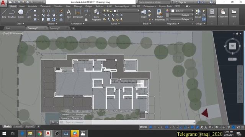Add a new drawing tab with plus
Screen dimensions: 245x137
click(73, 28)
